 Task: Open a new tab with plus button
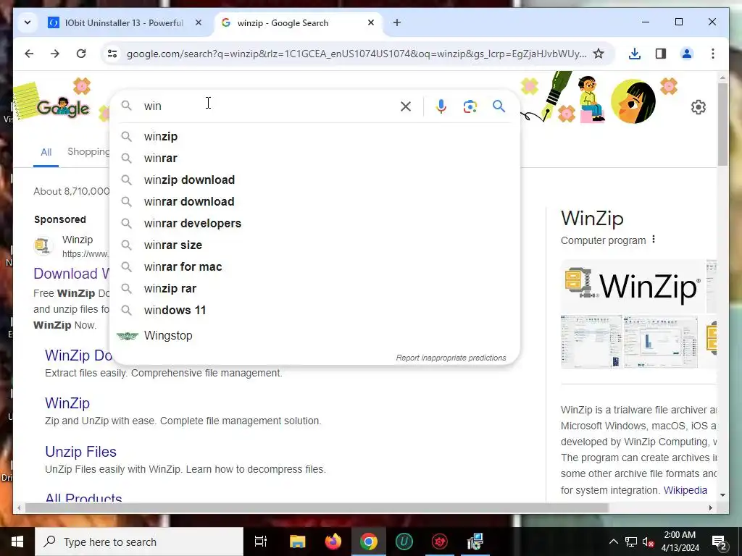coord(397,22)
